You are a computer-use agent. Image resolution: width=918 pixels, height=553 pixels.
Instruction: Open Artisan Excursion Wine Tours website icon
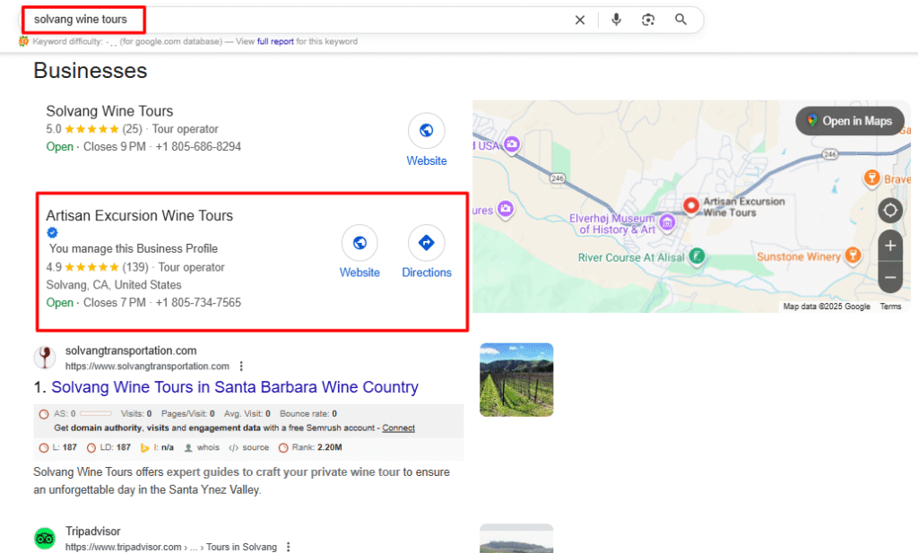(x=359, y=243)
